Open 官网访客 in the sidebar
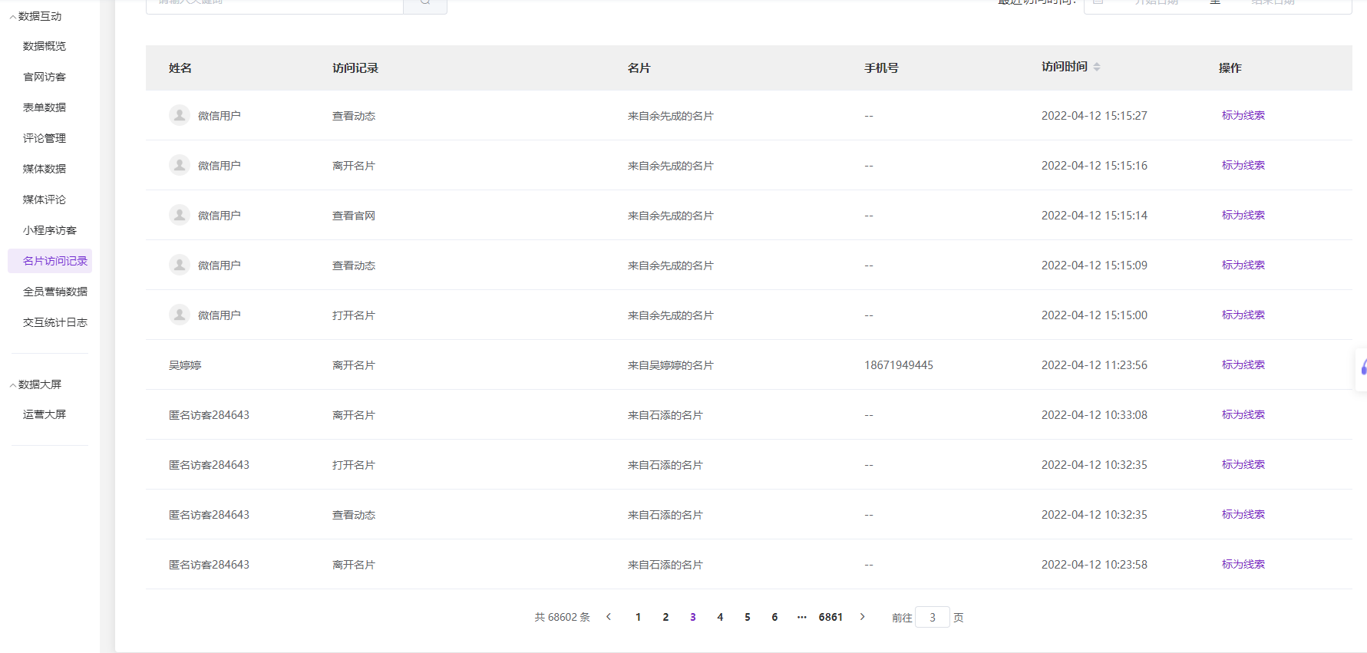 (x=45, y=77)
